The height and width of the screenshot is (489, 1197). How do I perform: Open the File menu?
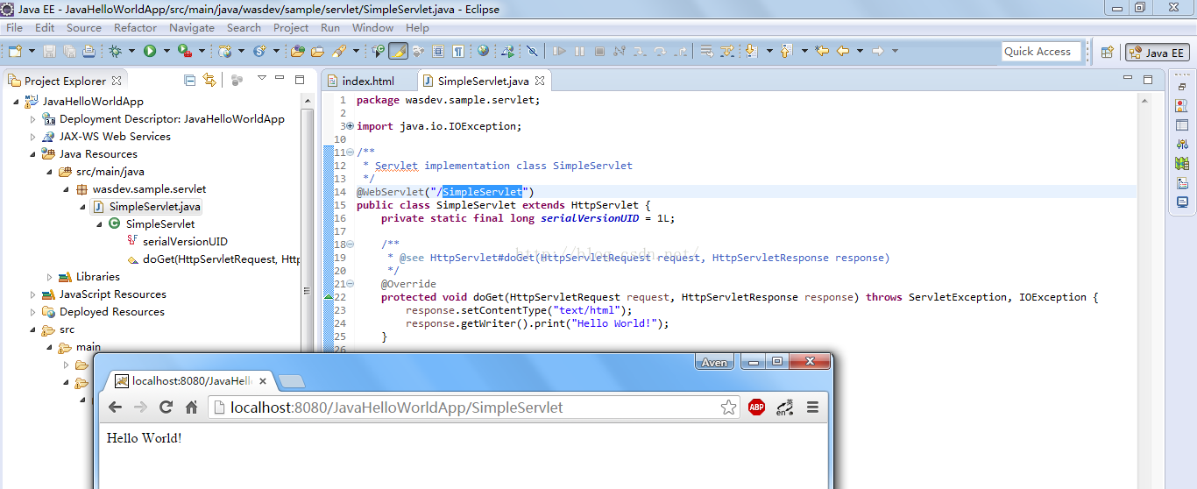[x=14, y=27]
